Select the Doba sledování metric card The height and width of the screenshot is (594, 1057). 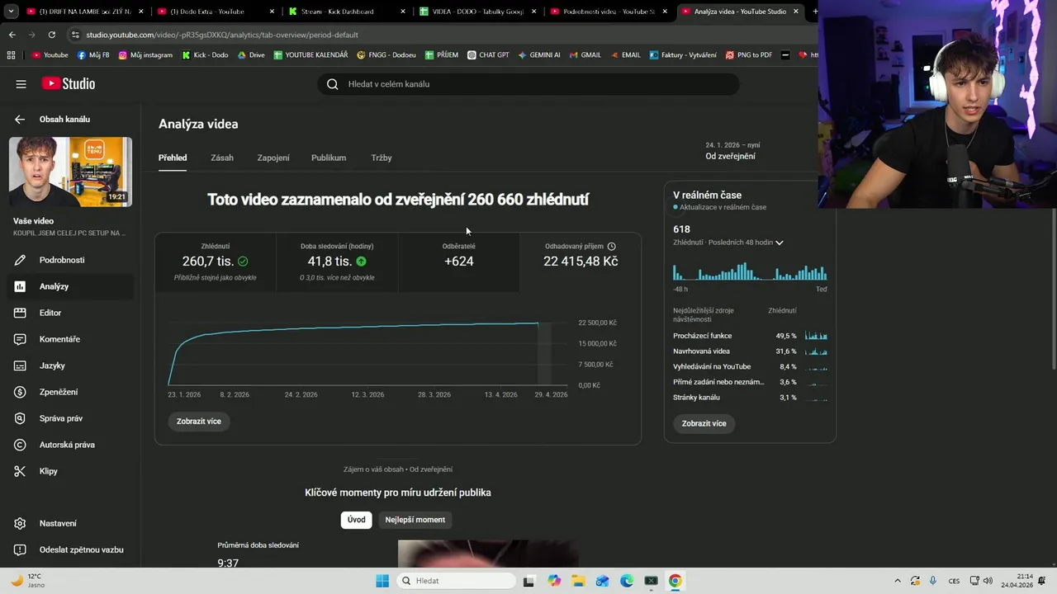click(337, 262)
